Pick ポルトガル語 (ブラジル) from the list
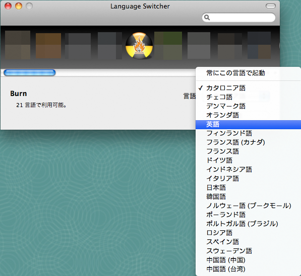This screenshot has height=276, width=301. [248, 224]
